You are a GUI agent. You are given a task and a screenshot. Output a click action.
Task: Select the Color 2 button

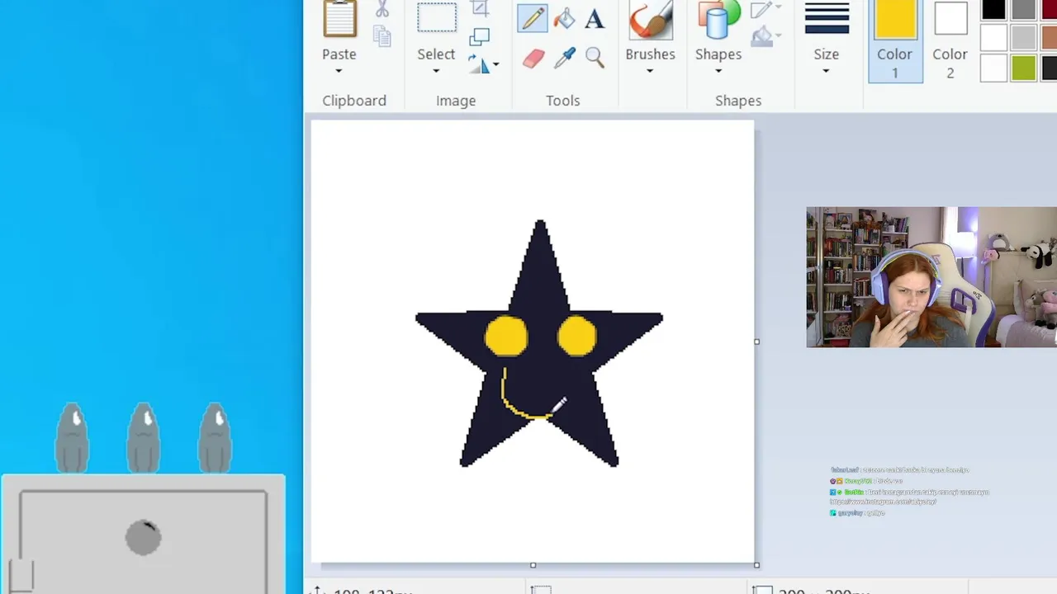(950, 40)
